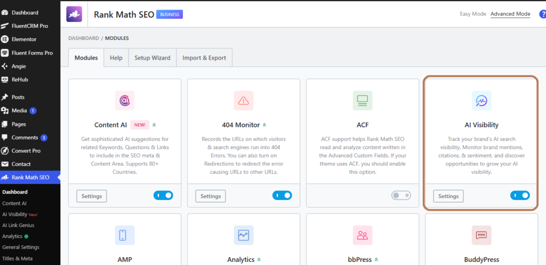
Task: Click the Analytics chart module icon
Action: [x=243, y=235]
